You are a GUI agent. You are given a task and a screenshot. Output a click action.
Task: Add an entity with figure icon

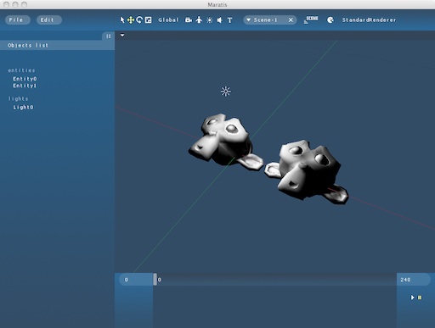click(199, 20)
